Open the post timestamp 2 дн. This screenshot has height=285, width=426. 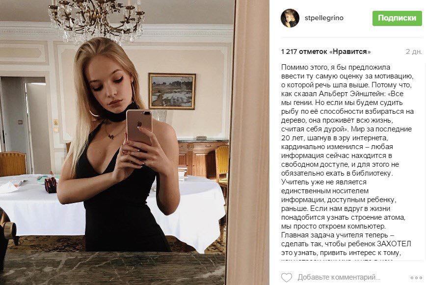click(414, 52)
